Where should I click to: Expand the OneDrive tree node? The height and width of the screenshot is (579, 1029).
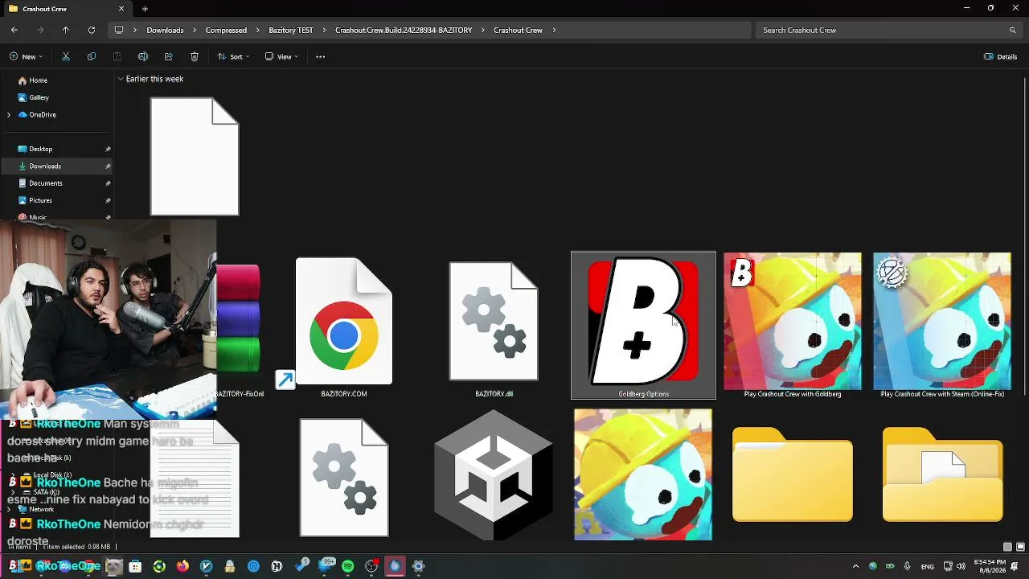pyautogui.click(x=9, y=115)
